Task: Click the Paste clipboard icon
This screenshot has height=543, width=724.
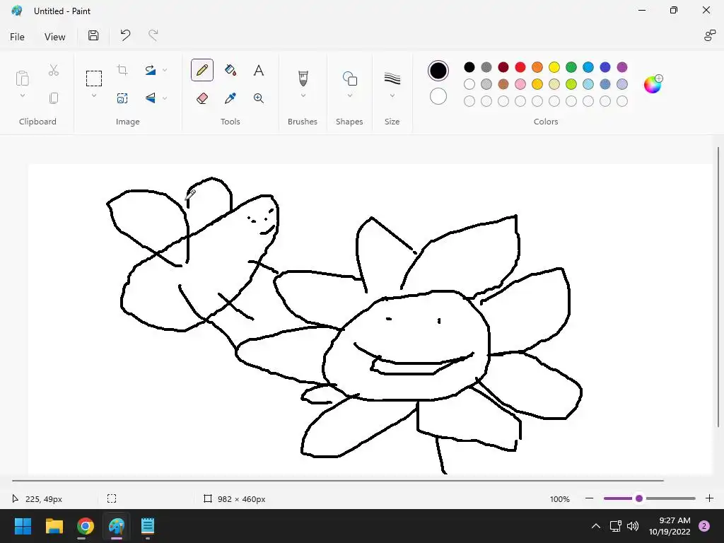Action: click(22, 78)
